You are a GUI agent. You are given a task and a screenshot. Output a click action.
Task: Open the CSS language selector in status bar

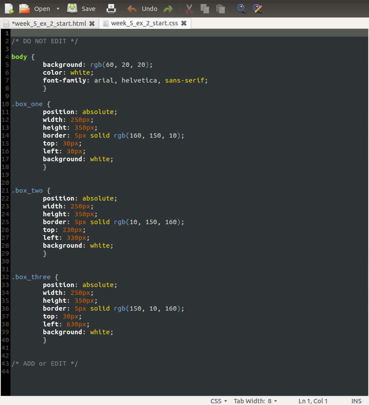(218, 401)
